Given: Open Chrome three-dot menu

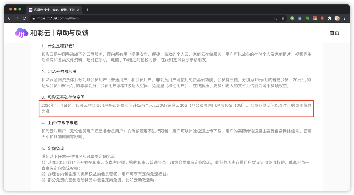Looking at the screenshot, I should [344, 18].
